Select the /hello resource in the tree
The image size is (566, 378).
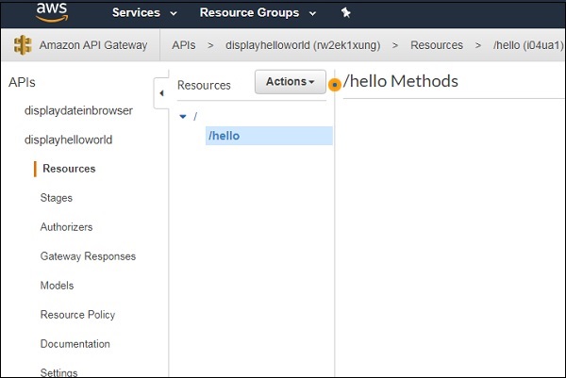tap(224, 136)
